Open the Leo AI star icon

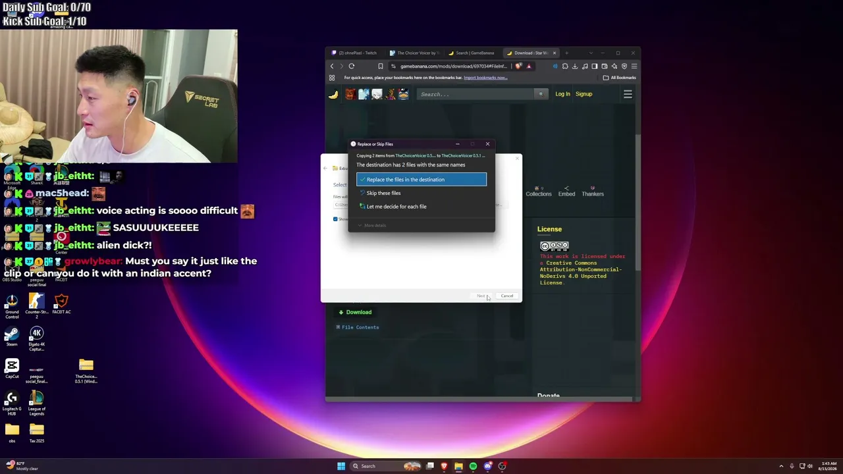[x=614, y=66]
